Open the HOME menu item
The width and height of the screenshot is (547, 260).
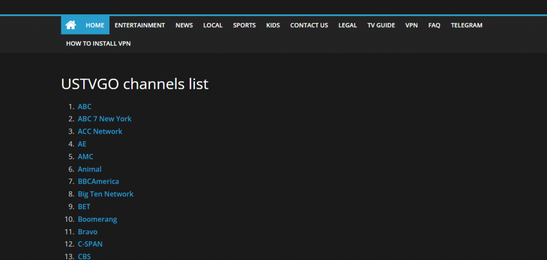[95, 26]
